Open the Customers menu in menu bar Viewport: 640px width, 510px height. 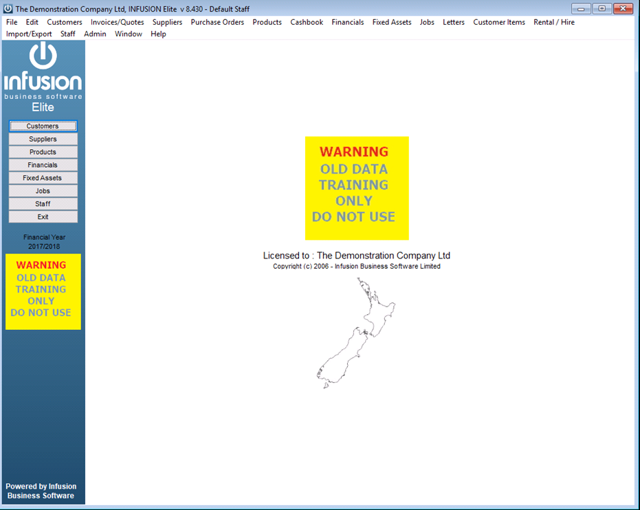tap(65, 22)
